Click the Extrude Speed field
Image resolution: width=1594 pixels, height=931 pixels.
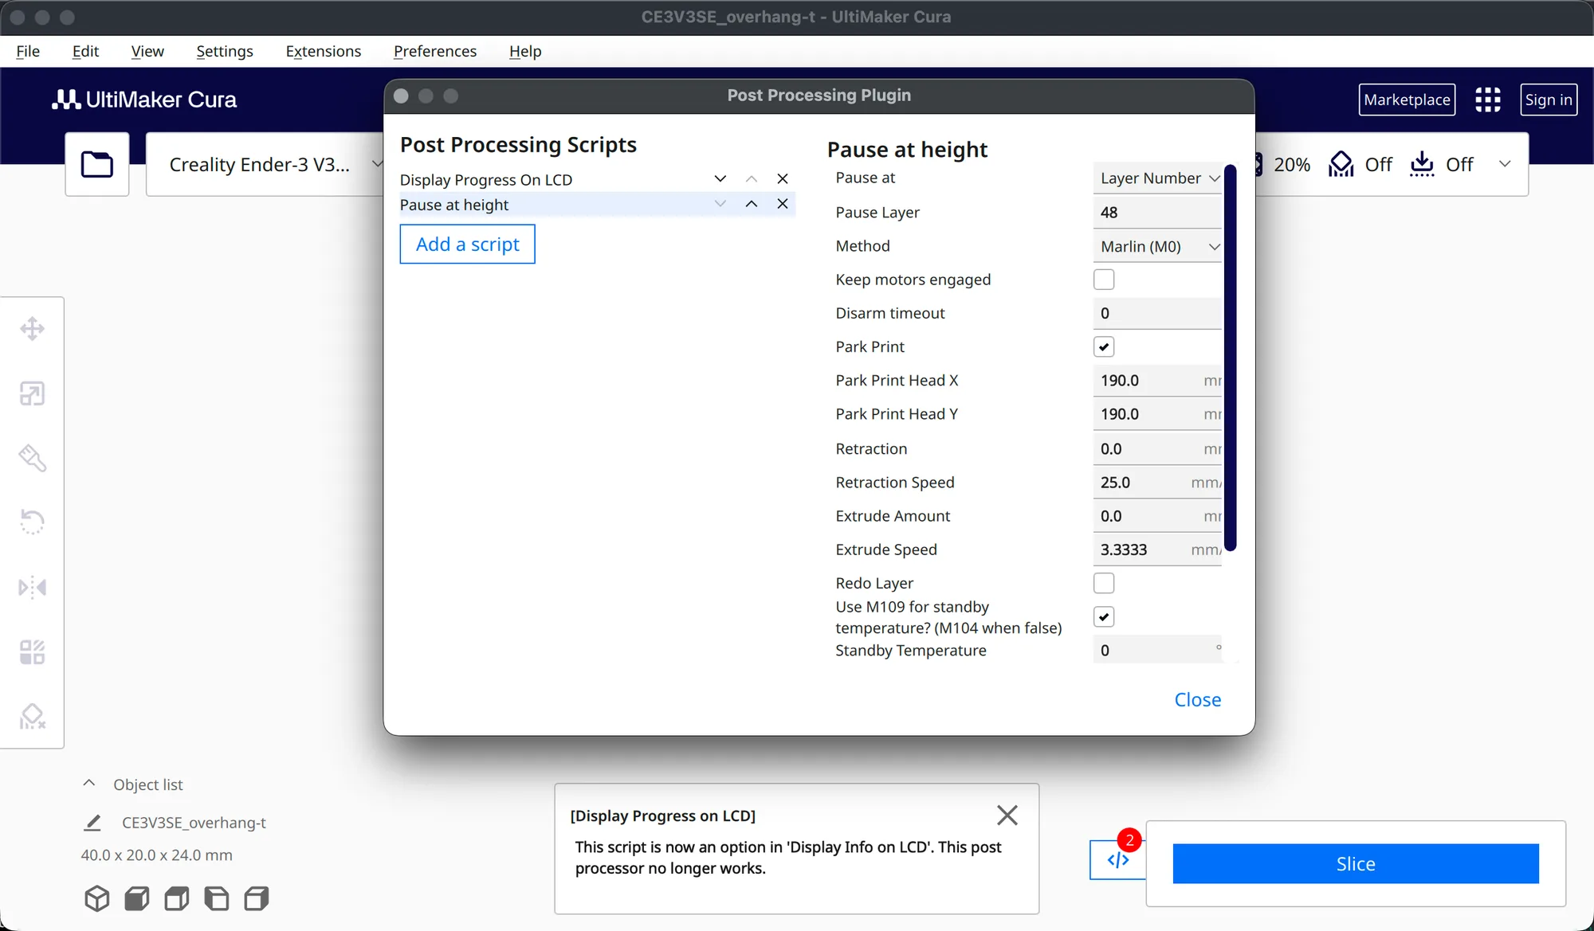pyautogui.click(x=1157, y=550)
